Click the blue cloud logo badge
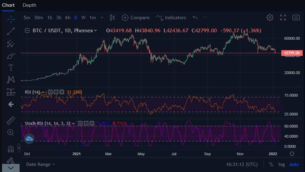The image size is (305, 172). pos(29,139)
